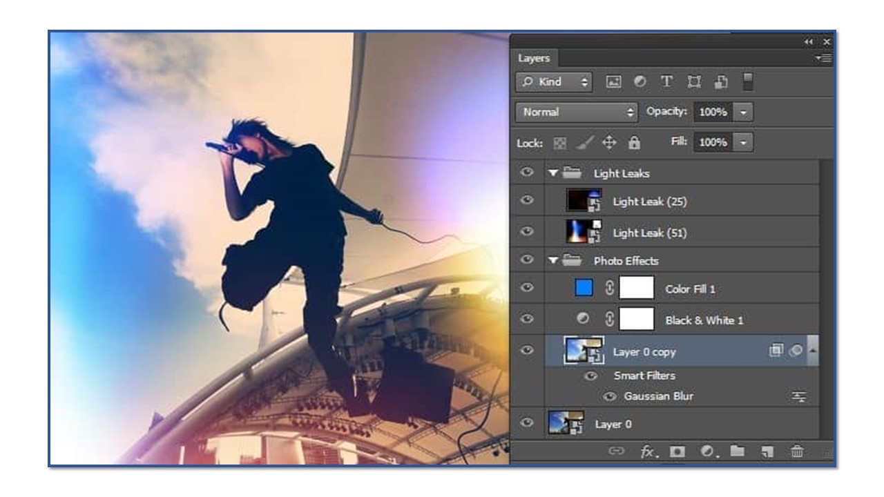This screenshot has width=884, height=497.
Task: Hide the Light Leak (25) layer
Action: pyautogui.click(x=528, y=200)
